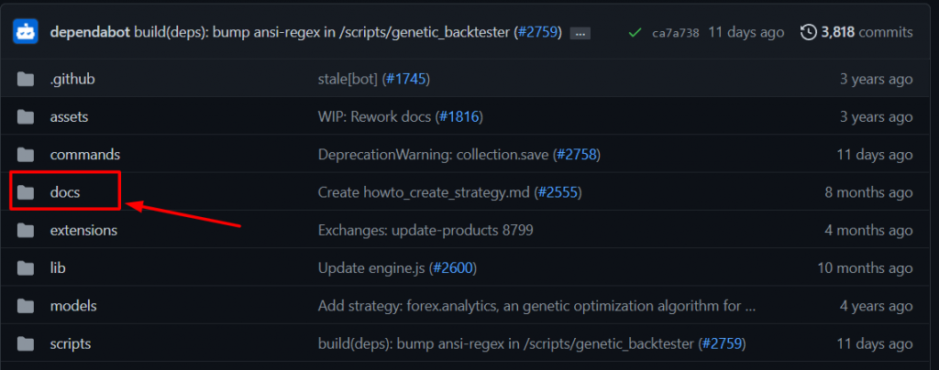The image size is (939, 370).
Task: Open the .github folder
Action: coord(72,79)
